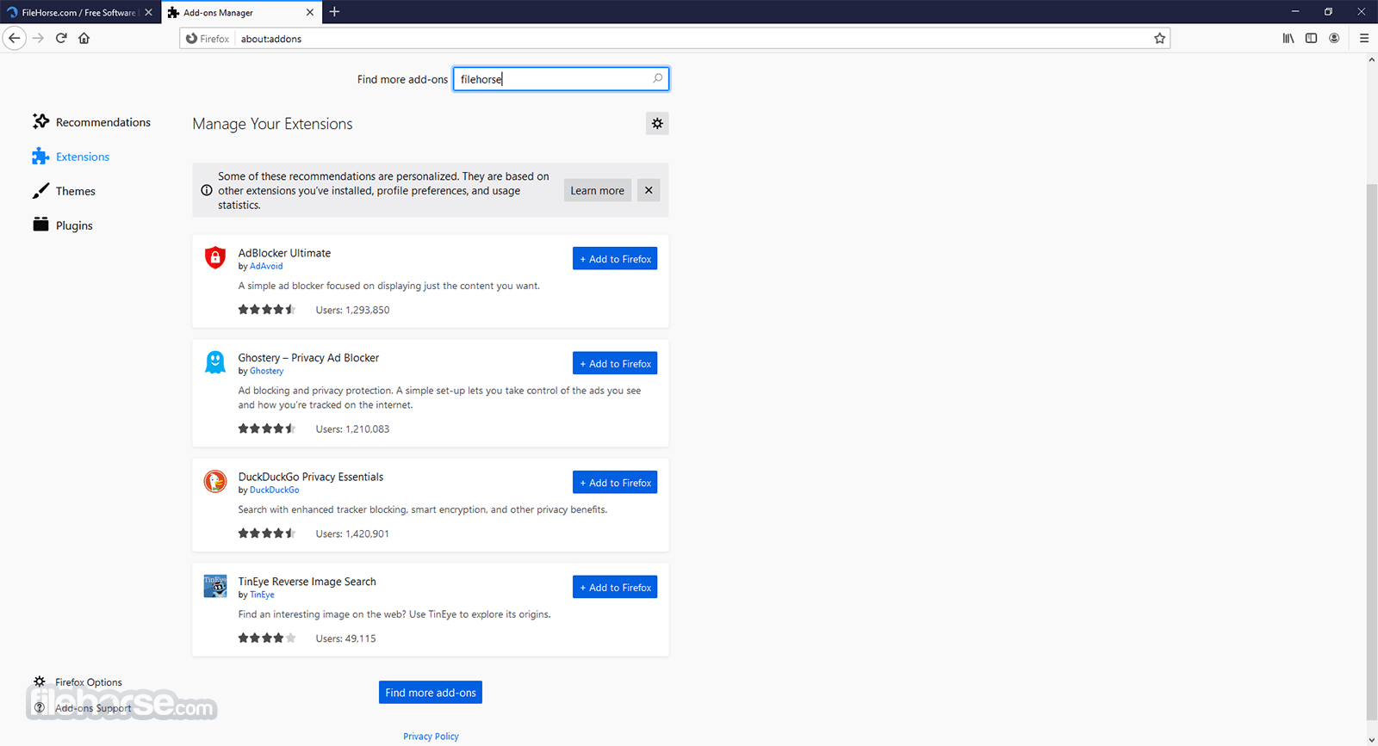Open Add-ons Support
Screen dimensions: 1378x746
[83, 708]
